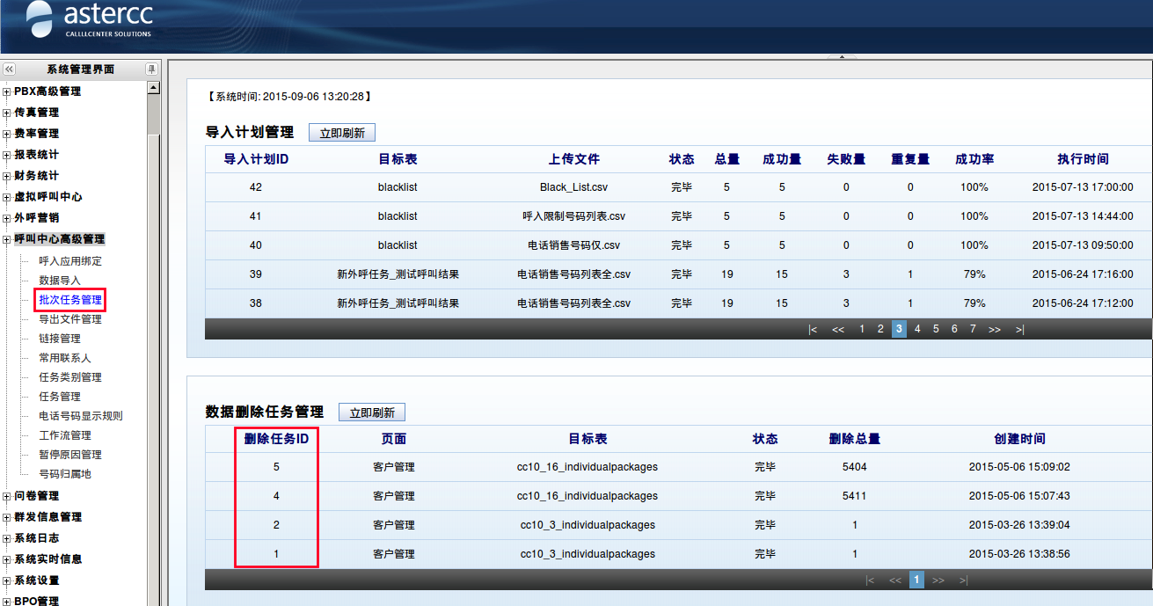
Task: Go to first page of import plans
Action: coord(813,330)
